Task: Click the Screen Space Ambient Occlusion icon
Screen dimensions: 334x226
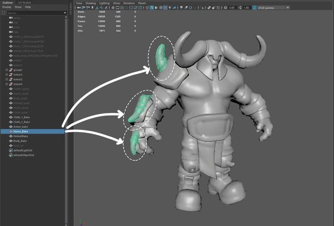Action: pos(181,8)
